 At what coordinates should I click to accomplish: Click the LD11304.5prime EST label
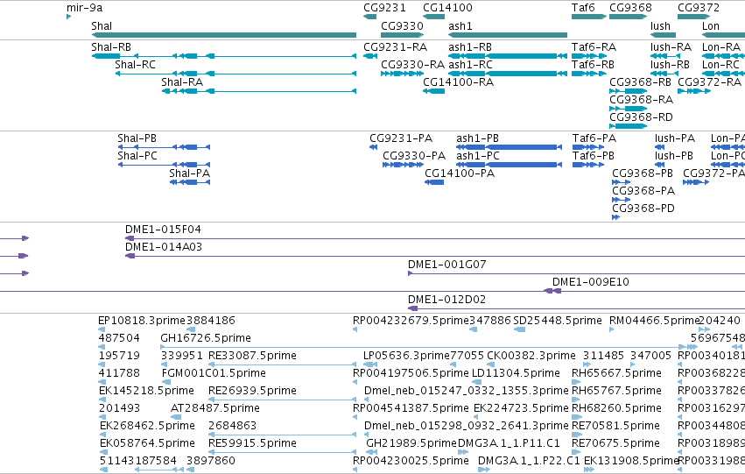[516, 374]
